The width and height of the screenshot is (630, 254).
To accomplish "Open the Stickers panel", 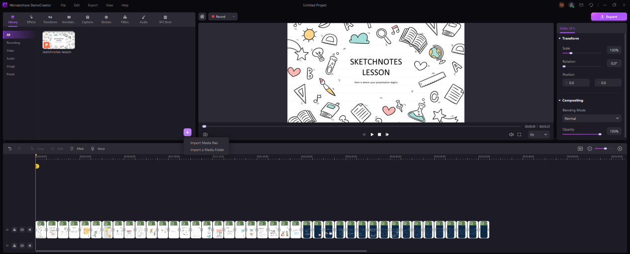I will 106,19.
